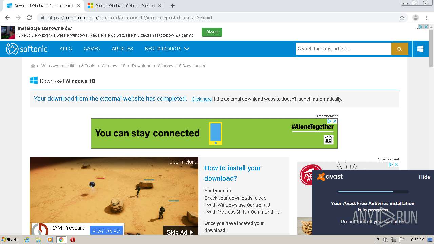The height and width of the screenshot is (244, 434).
Task: Click the volume icon in system tray
Action: coord(386,240)
